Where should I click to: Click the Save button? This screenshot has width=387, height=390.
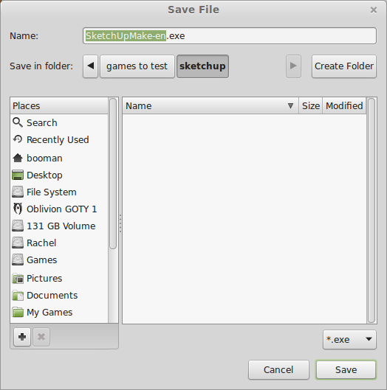(346, 369)
